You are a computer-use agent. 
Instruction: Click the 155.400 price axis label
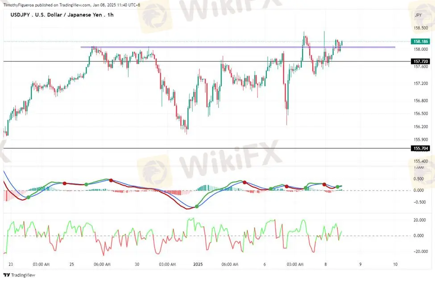(x=421, y=161)
